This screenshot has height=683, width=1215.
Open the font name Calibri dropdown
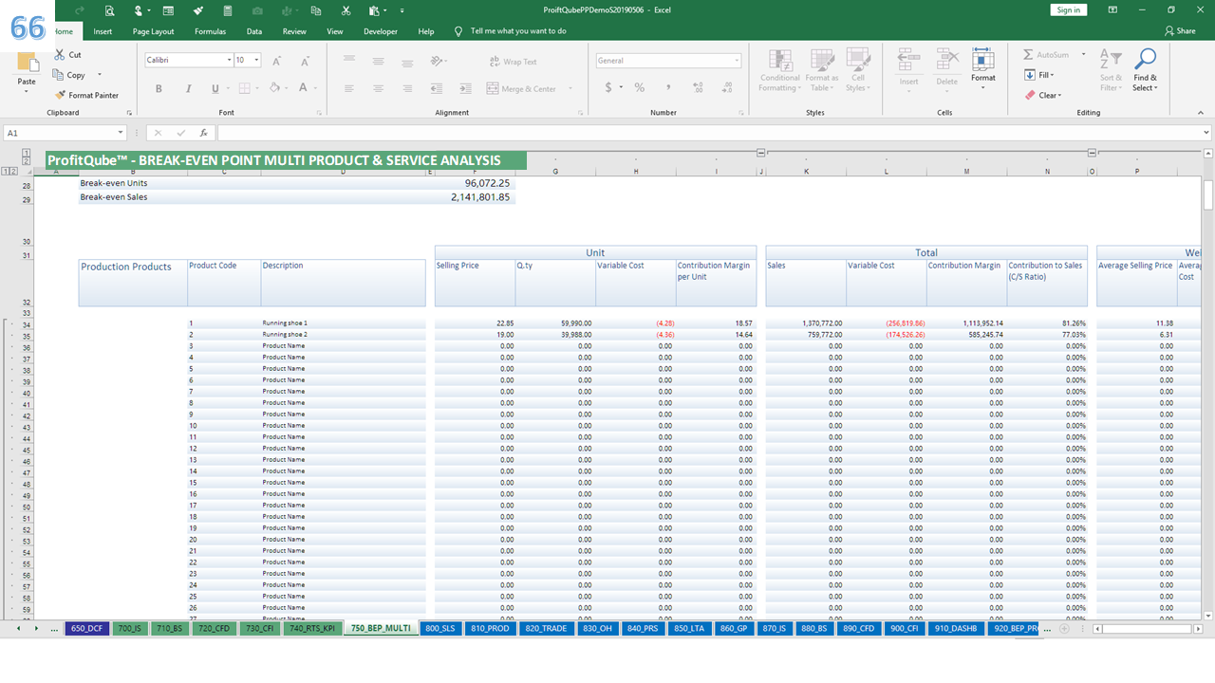coord(229,60)
